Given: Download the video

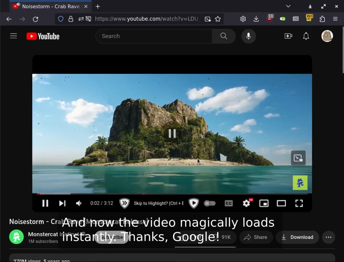Looking at the screenshot, I should (x=297, y=237).
